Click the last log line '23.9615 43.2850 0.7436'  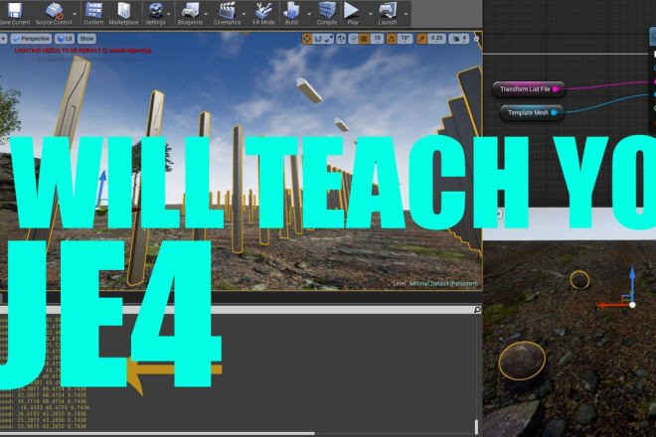[43, 426]
